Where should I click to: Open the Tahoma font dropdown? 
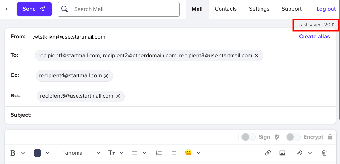81,153
